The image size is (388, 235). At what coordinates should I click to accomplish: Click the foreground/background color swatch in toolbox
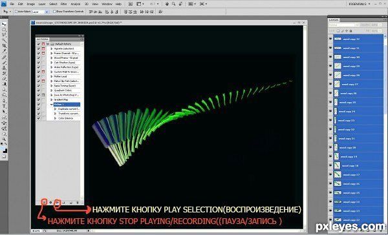[4, 150]
